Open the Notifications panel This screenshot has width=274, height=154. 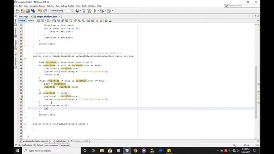coord(25,145)
